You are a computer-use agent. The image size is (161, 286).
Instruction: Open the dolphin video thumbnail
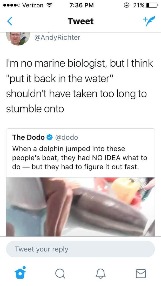81,207
